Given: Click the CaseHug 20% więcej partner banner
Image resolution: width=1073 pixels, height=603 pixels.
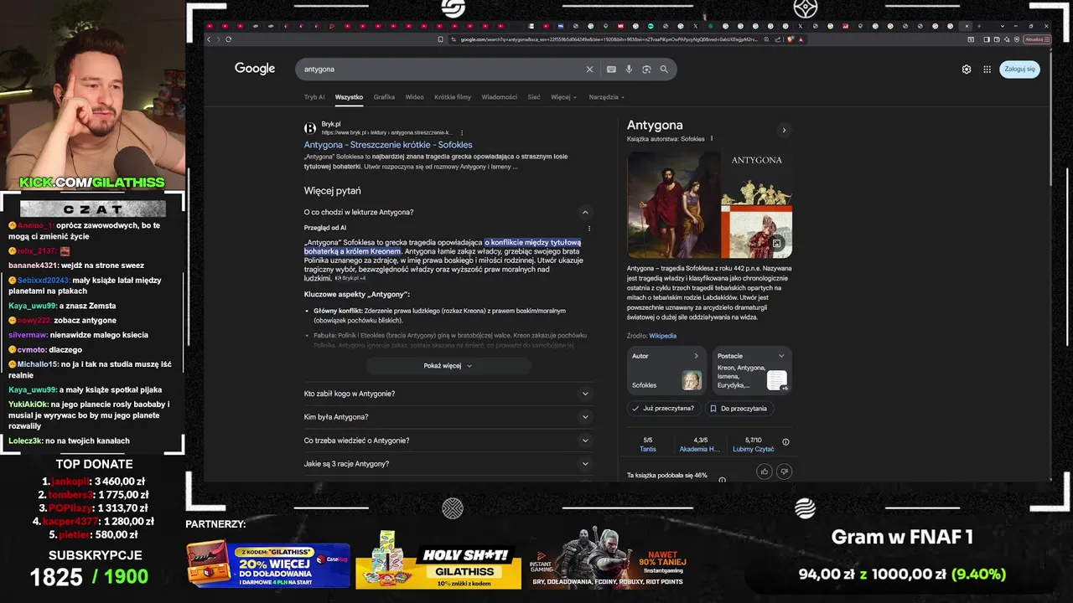Looking at the screenshot, I should coord(268,563).
